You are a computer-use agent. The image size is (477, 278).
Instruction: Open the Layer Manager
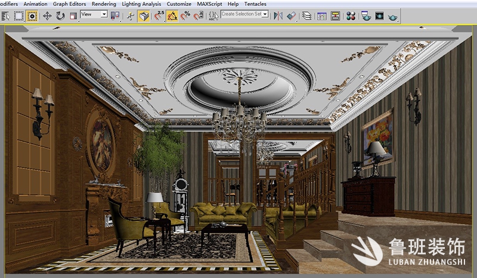pos(306,16)
